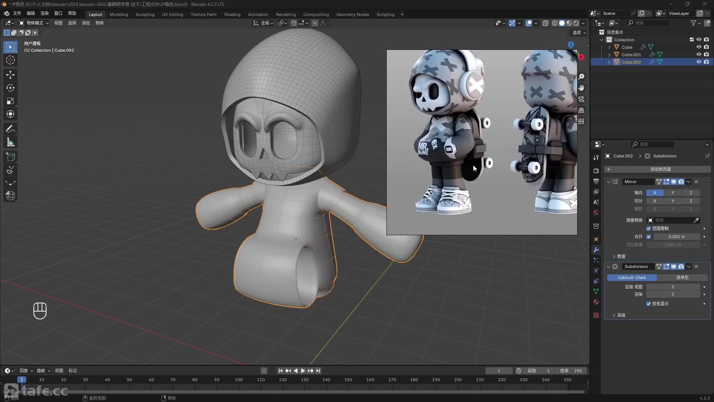Select the Catmull-Clark subdivision type
Viewport: 714px width, 402px height.
pyautogui.click(x=632, y=278)
